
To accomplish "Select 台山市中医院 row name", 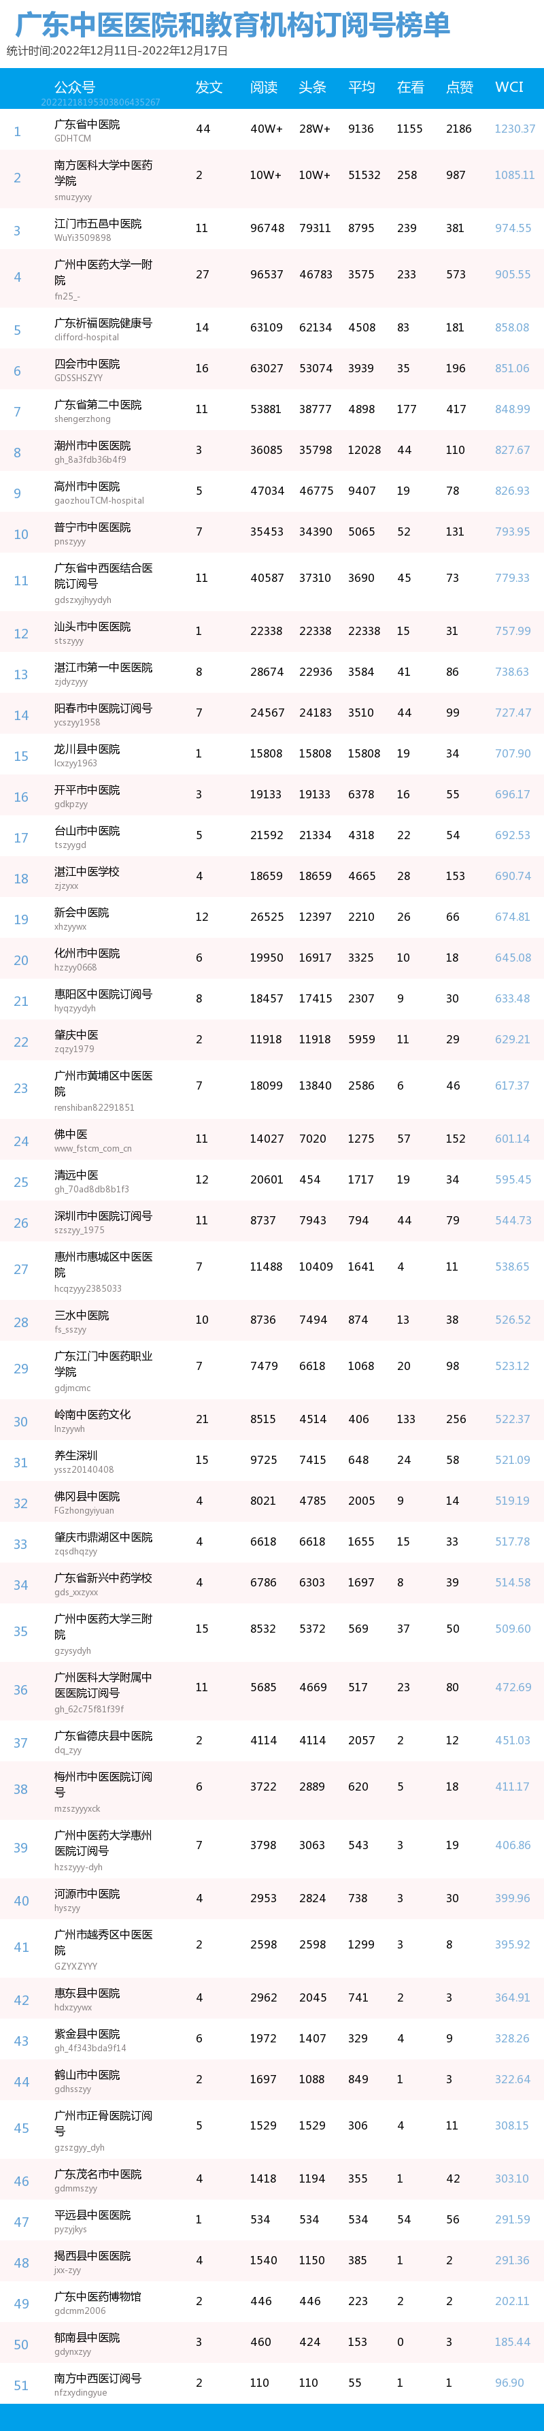I will pos(87,830).
